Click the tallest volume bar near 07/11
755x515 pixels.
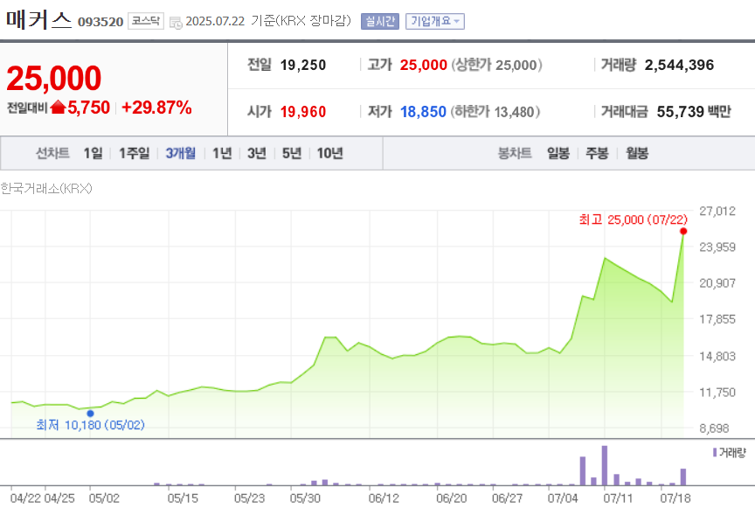click(x=605, y=465)
